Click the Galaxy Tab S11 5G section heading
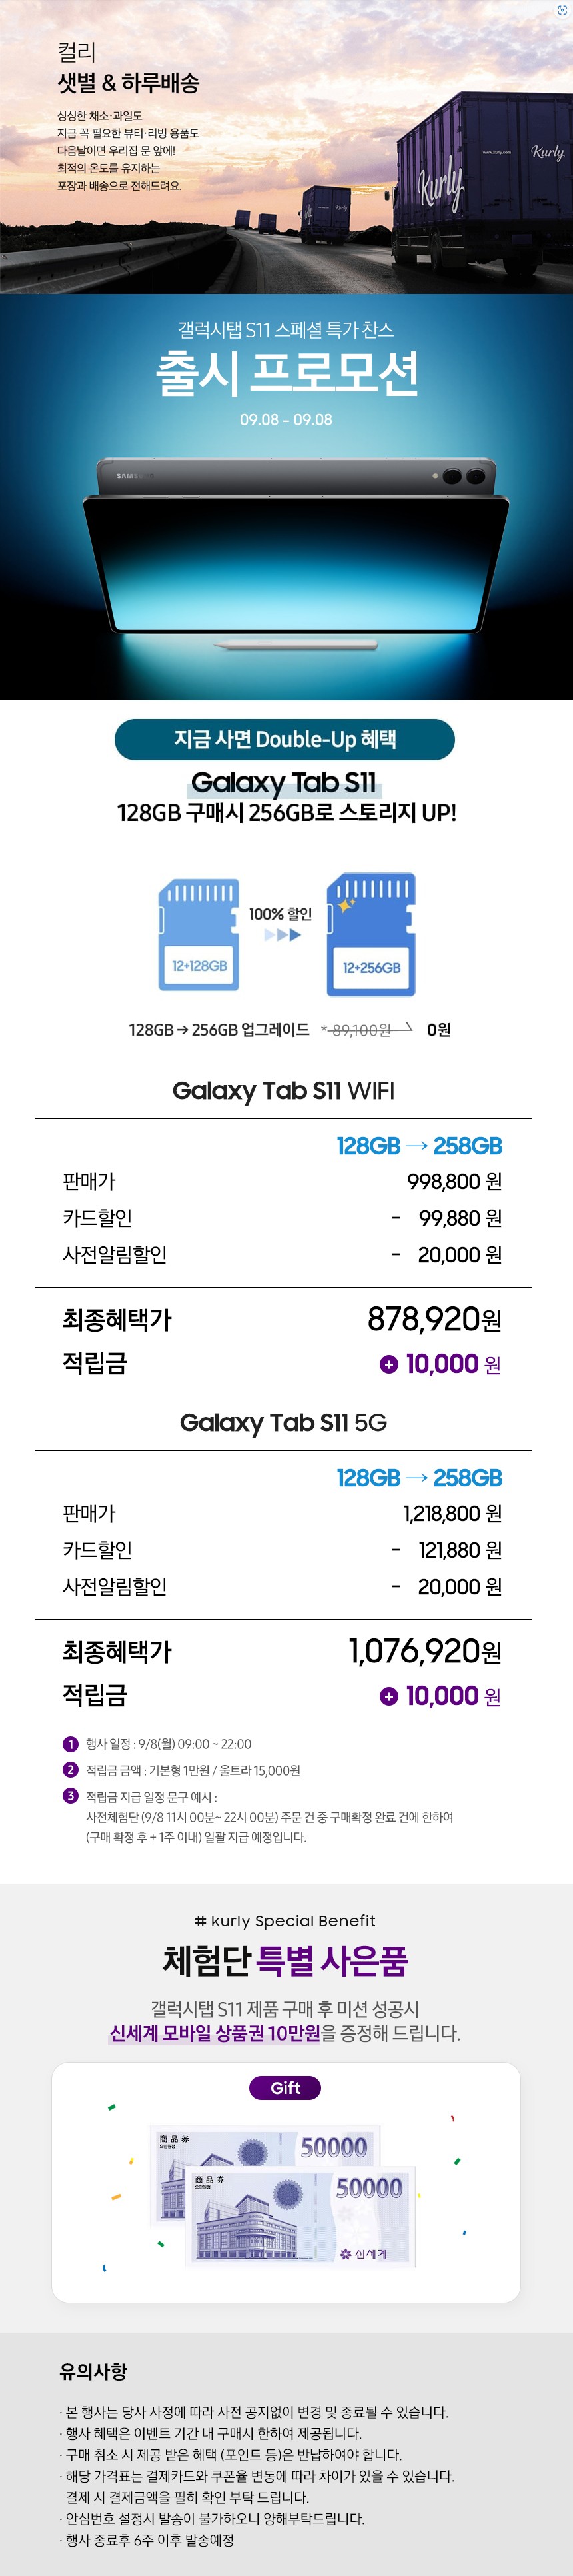The height and width of the screenshot is (2576, 573). [283, 1422]
